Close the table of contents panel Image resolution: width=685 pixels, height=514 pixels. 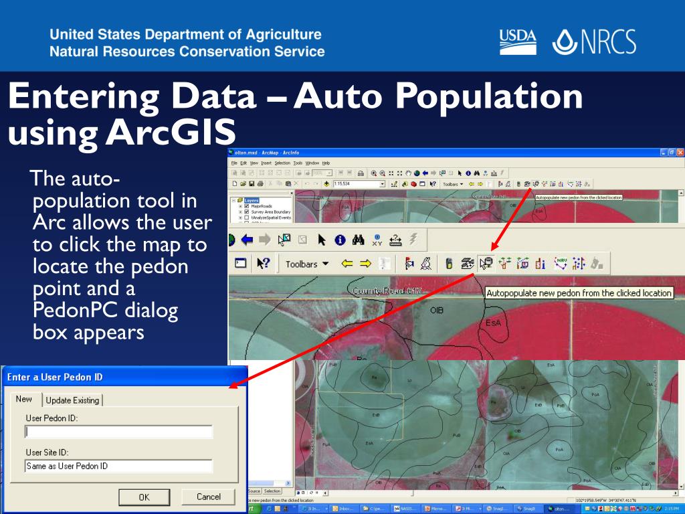(292, 193)
